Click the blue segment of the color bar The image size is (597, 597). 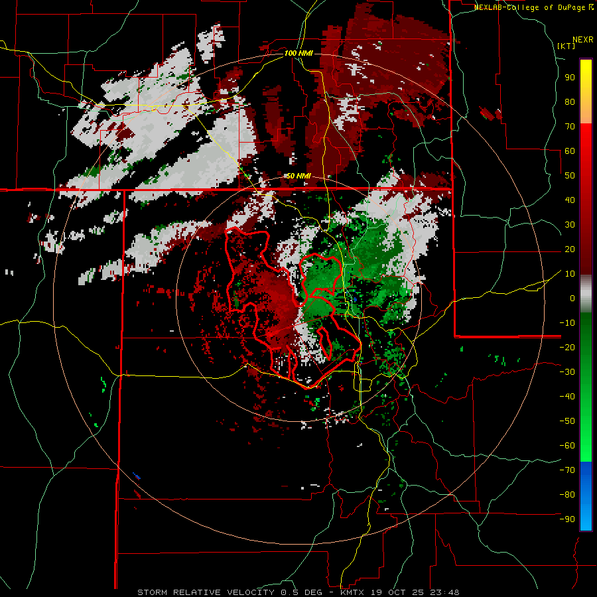coord(586,496)
